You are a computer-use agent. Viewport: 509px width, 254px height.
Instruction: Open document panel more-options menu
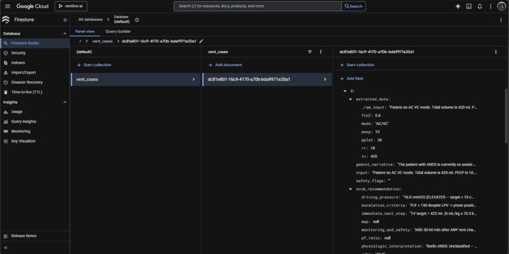[496, 52]
